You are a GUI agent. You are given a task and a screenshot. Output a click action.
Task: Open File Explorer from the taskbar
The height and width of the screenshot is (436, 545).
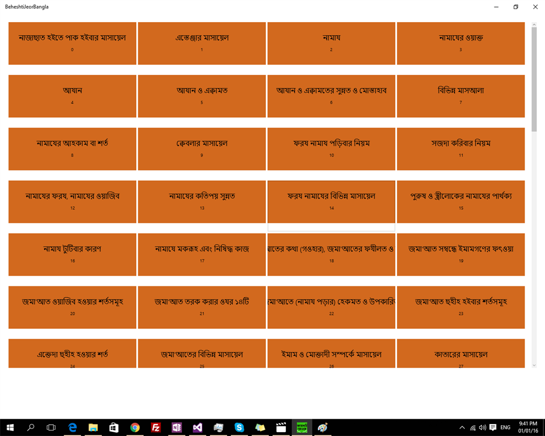coord(93,427)
